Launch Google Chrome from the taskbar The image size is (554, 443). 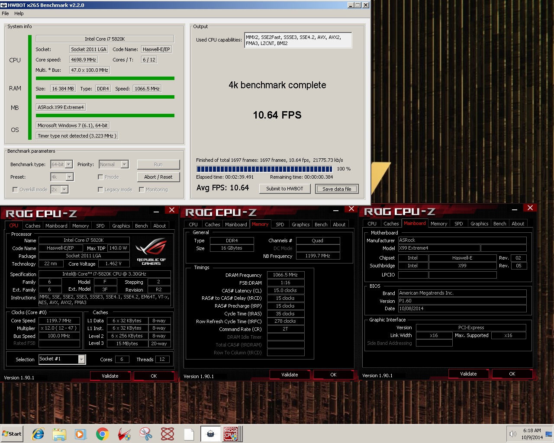[x=102, y=434]
